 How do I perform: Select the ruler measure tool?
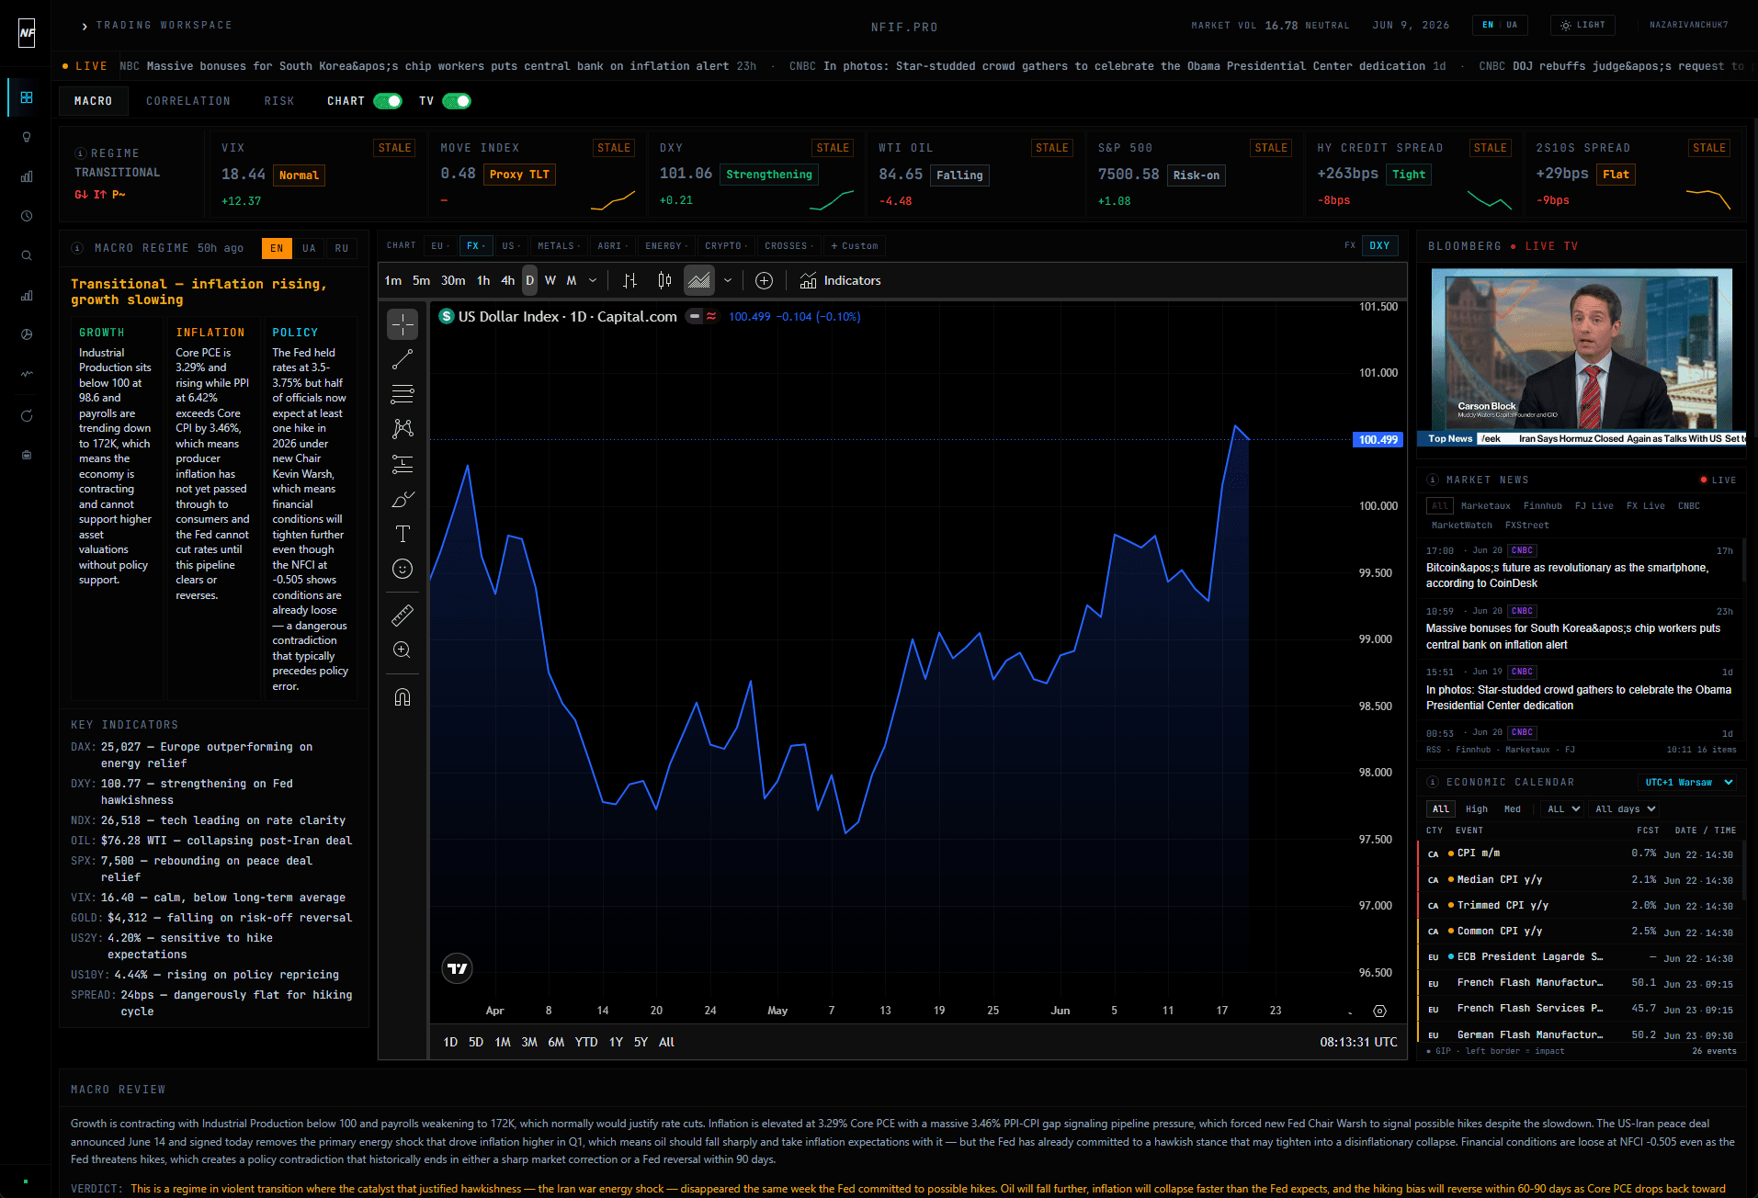pos(403,615)
